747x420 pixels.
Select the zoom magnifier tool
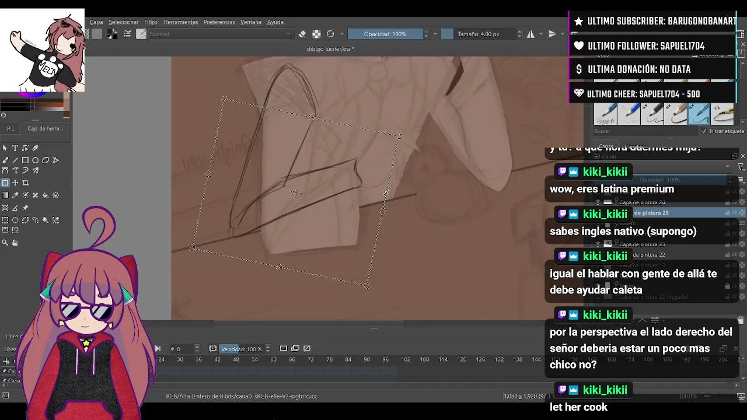[5, 243]
